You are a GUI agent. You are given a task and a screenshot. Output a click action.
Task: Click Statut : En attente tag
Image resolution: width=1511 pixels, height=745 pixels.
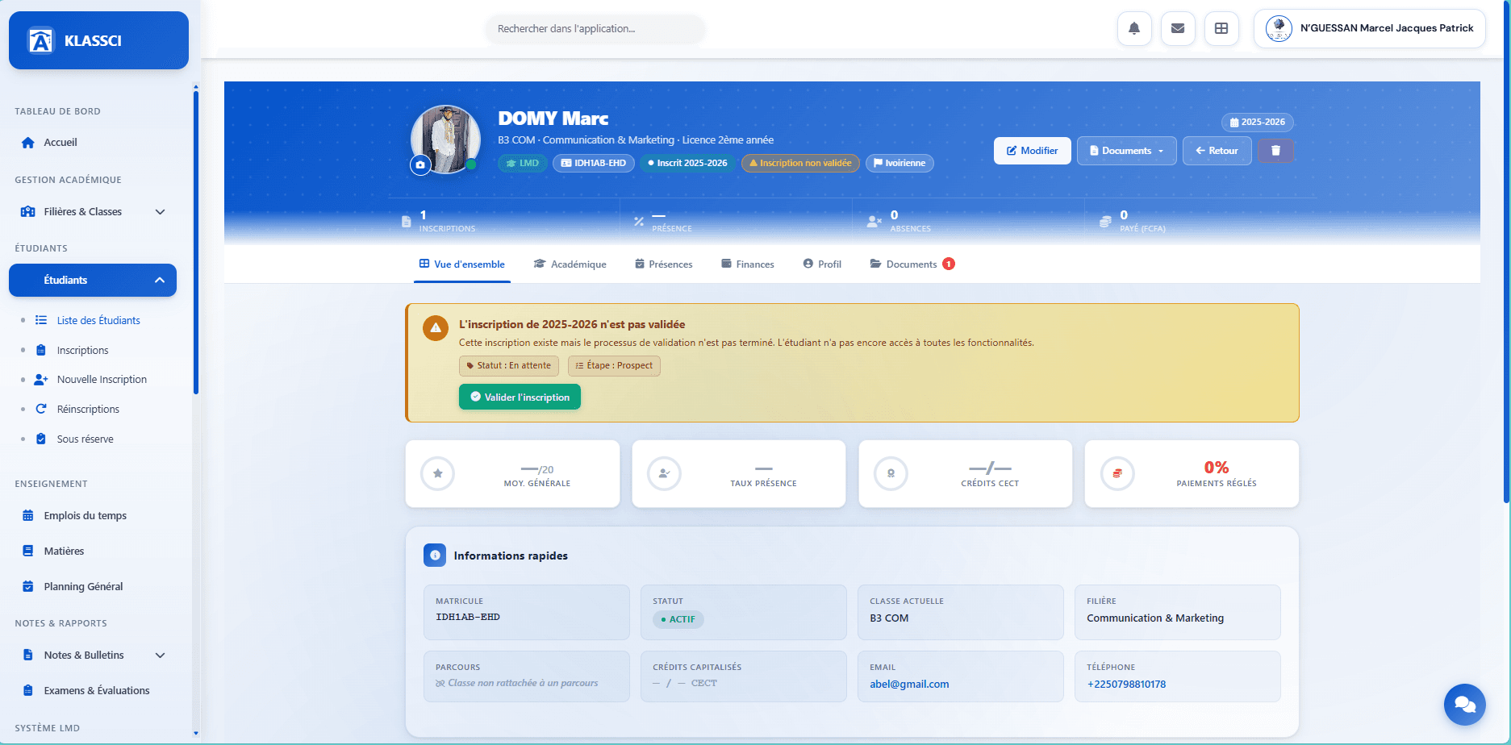point(509,366)
